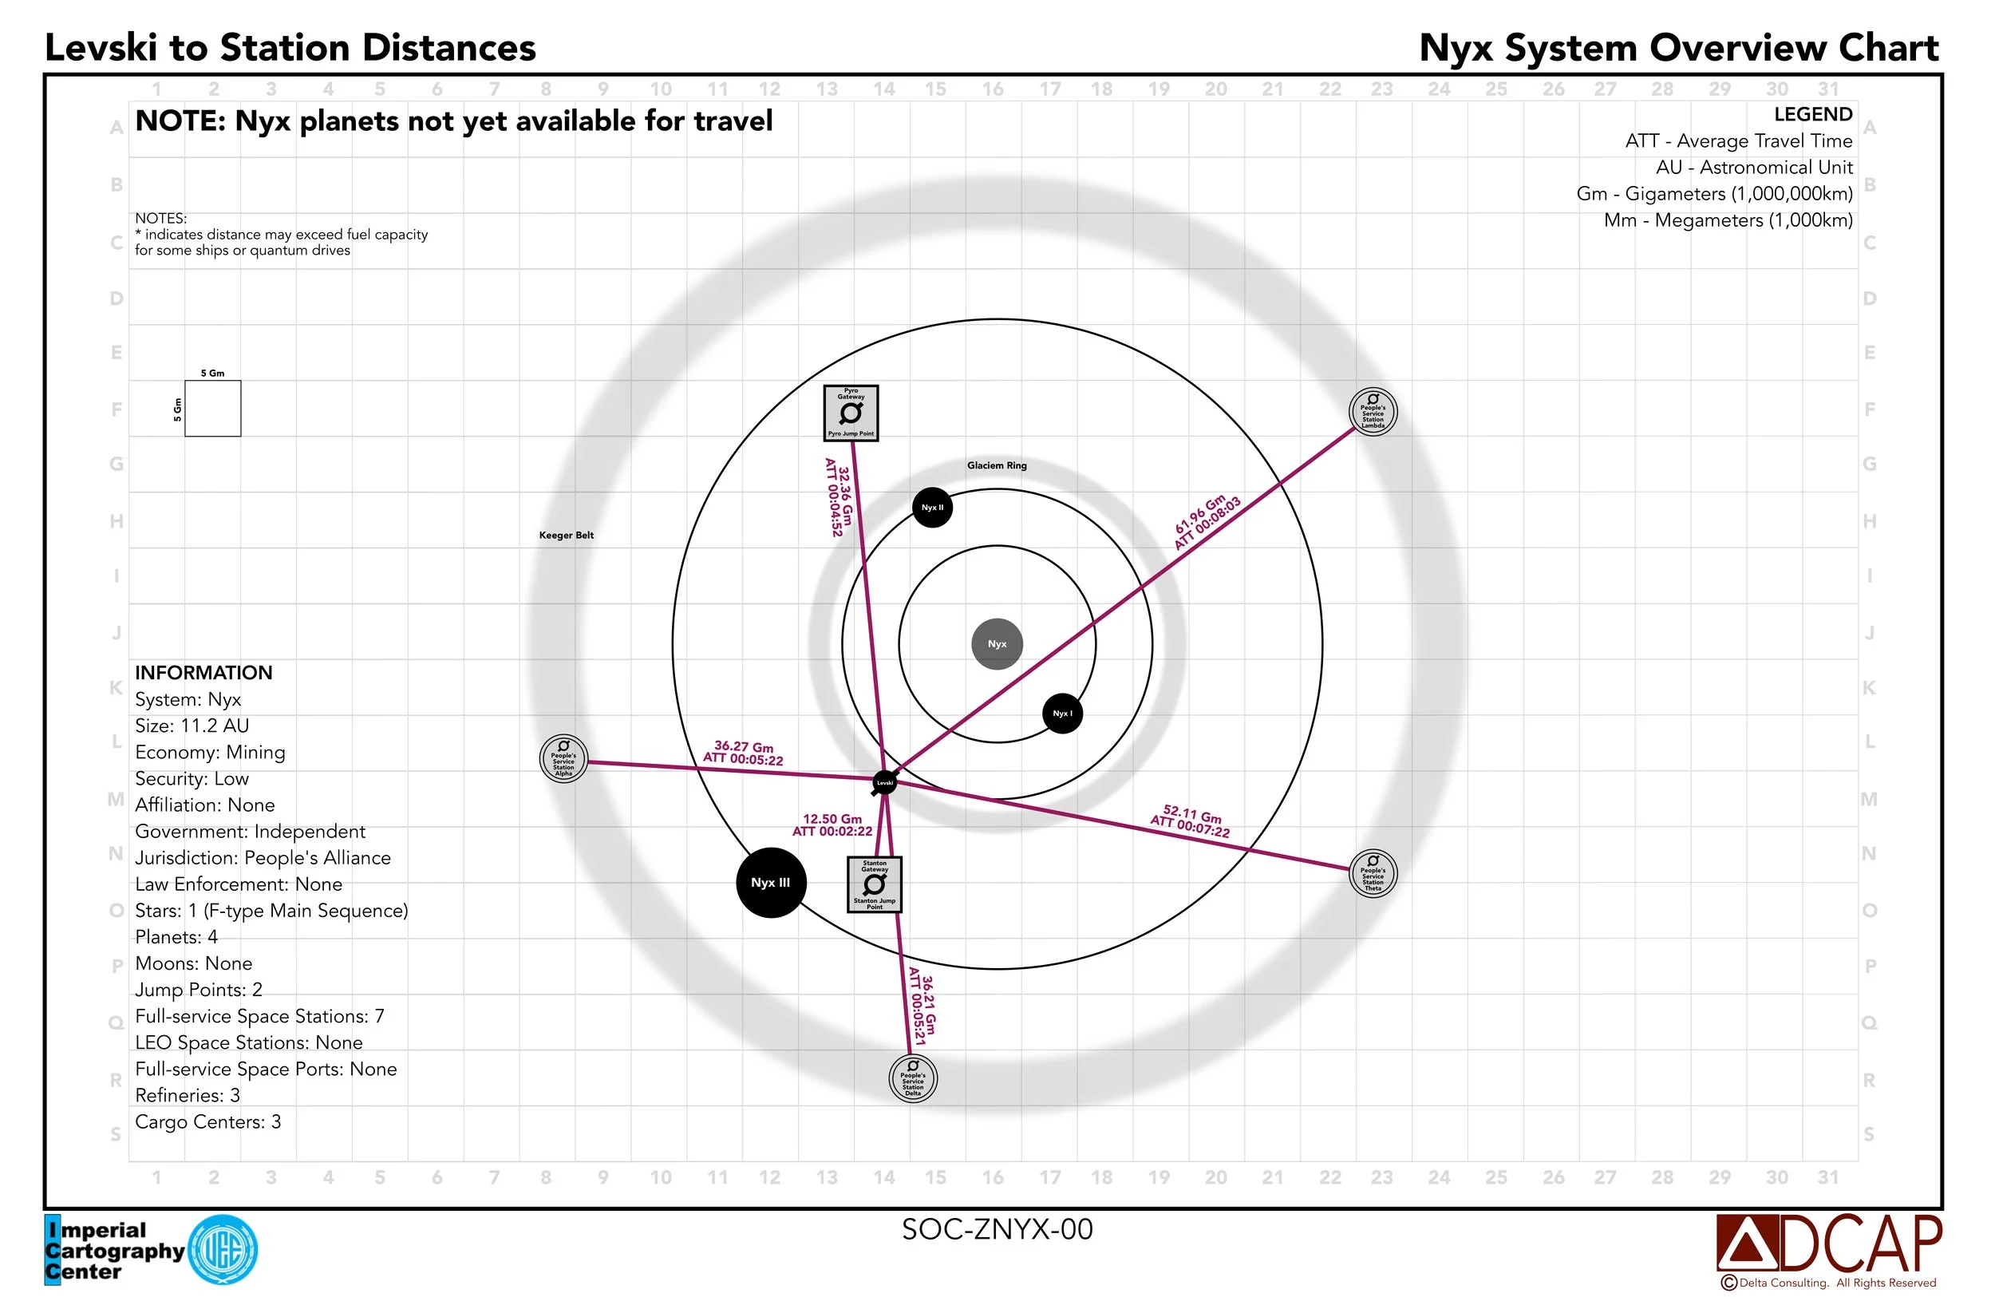
Task: Click the Keeger Belt label
Action: [x=566, y=535]
